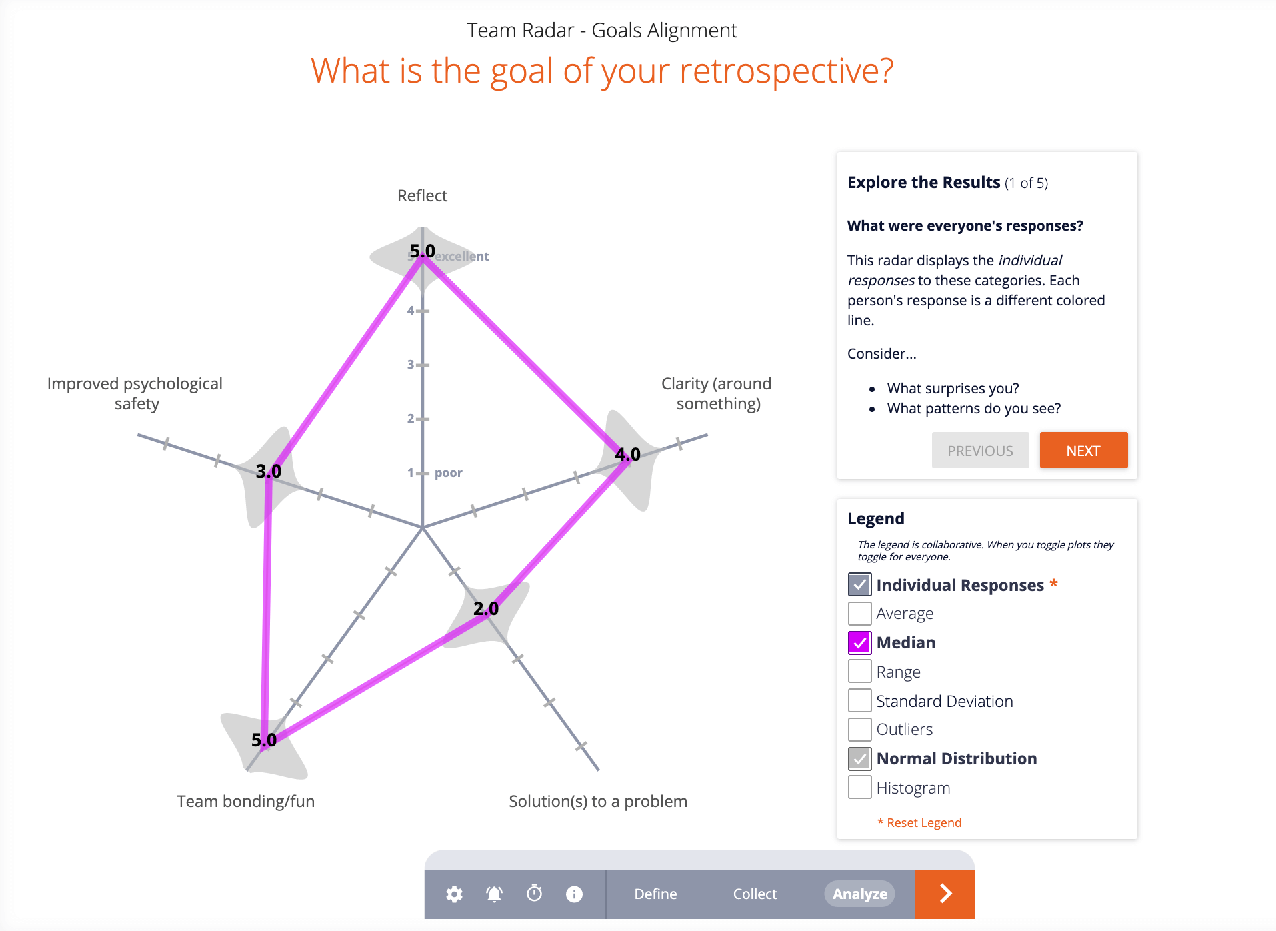Click the PREVIOUS button in Explore the Results
This screenshot has height=931, width=1276.
tap(980, 450)
